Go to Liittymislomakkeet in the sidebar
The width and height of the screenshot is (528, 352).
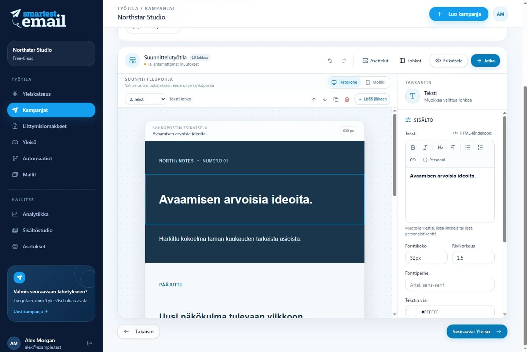51,126
